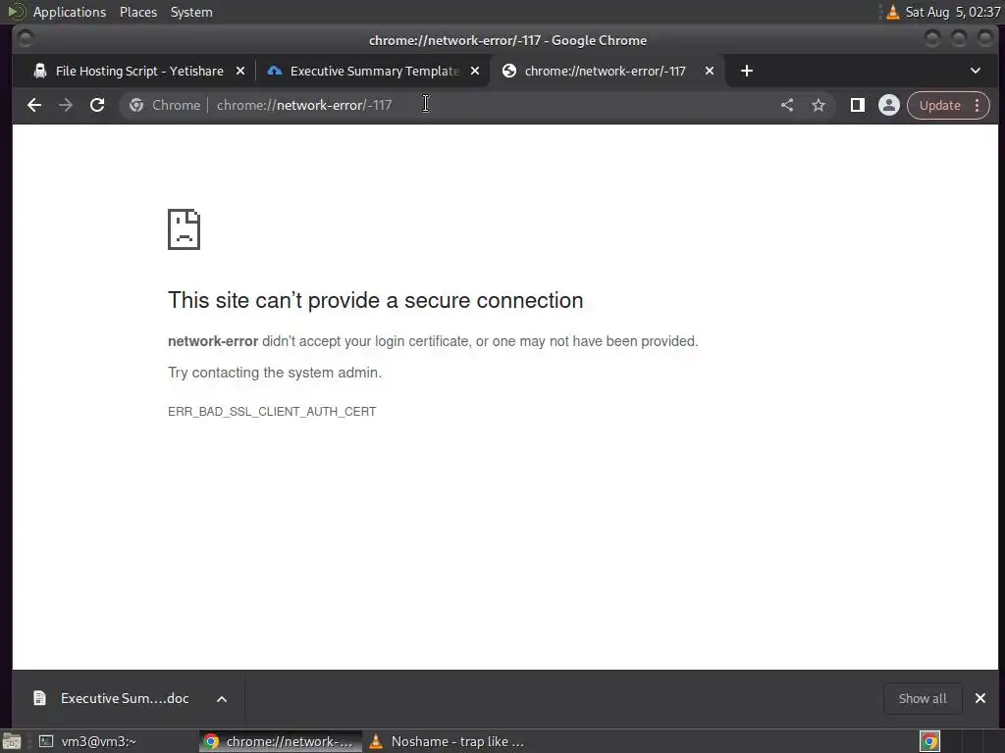Open the Places menu
Viewport: 1005px width, 753px height.
pos(138,12)
